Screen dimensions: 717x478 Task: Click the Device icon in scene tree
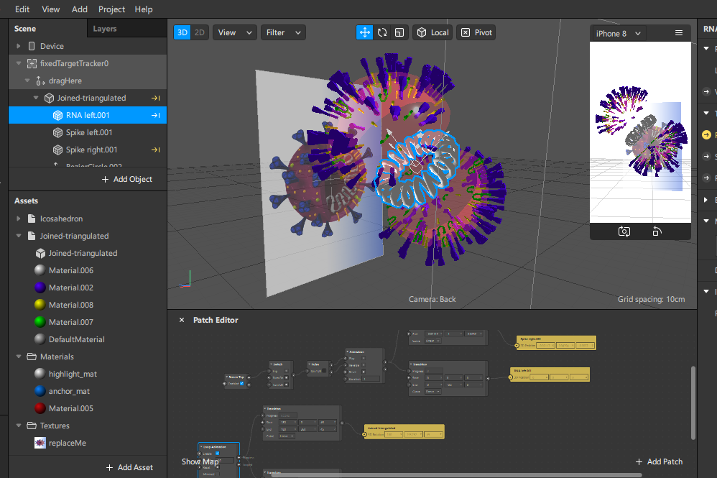click(x=32, y=46)
